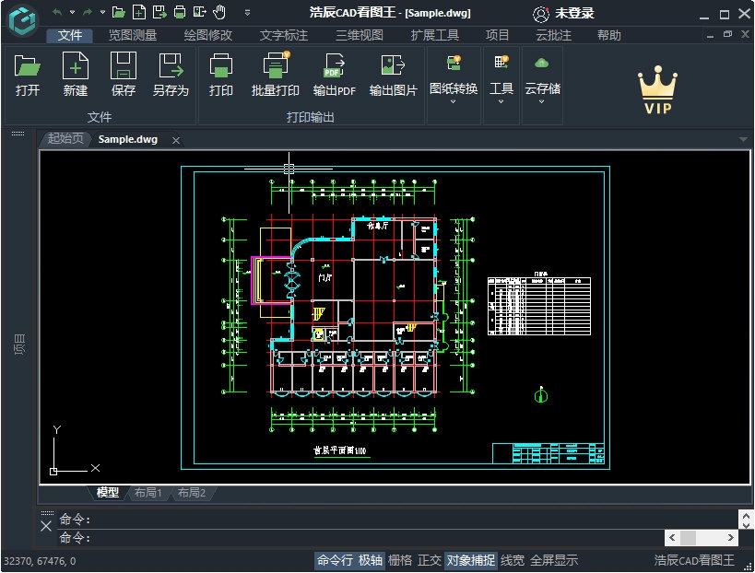Expand the 图纸转换 drawing conversion dropdown
The image size is (755, 573).
click(454, 101)
